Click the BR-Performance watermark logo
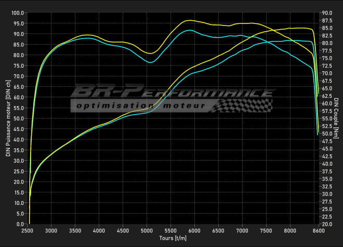343x247 pixels. [x=171, y=93]
